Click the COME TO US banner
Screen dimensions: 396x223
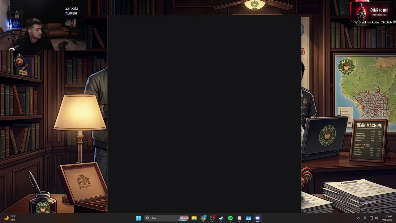click(373, 13)
